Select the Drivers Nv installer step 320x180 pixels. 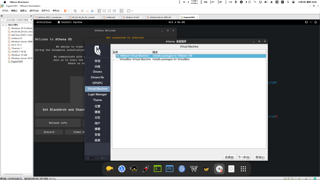coord(97,78)
